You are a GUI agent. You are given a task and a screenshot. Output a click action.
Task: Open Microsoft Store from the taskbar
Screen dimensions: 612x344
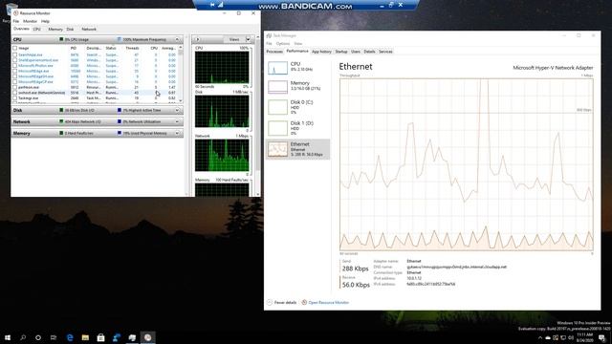100,337
